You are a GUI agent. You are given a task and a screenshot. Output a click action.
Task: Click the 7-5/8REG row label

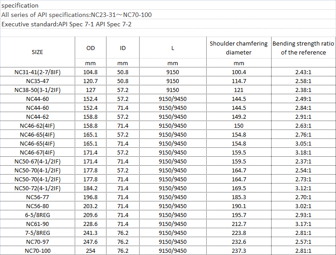(x=38, y=233)
